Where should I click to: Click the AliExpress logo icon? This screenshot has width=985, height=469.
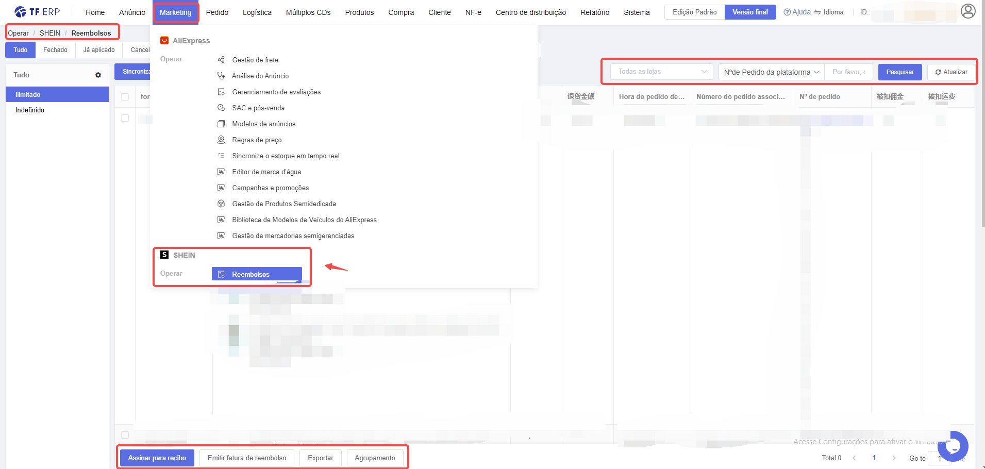[164, 40]
